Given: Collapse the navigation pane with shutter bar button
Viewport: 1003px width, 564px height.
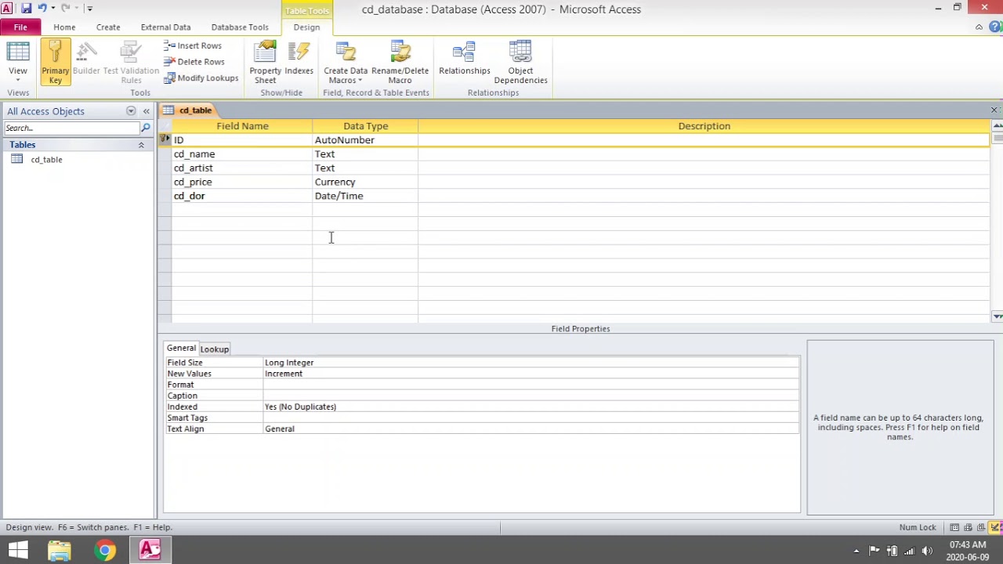Looking at the screenshot, I should point(146,111).
